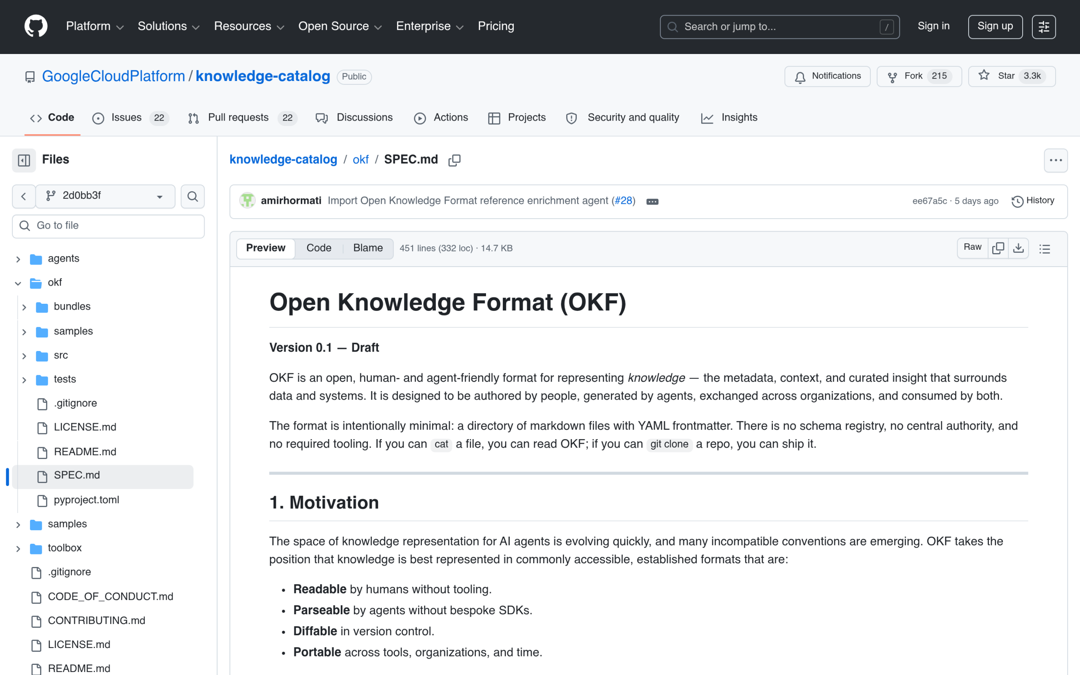Screen dimensions: 1080x675
Task: Expand the top-level samples folder after pyproject.toml
Action: [x=18, y=524]
